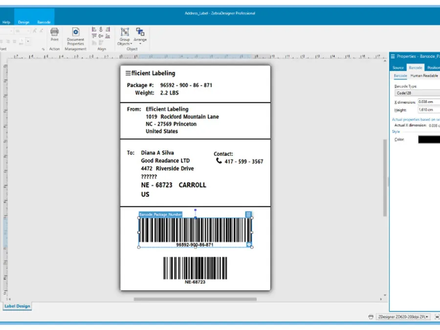Open the Position tab in Properties
Image resolution: width=440 pixels, height=330 pixels.
[x=433, y=67]
